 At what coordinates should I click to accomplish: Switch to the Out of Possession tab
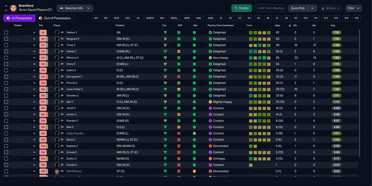tap(54, 18)
